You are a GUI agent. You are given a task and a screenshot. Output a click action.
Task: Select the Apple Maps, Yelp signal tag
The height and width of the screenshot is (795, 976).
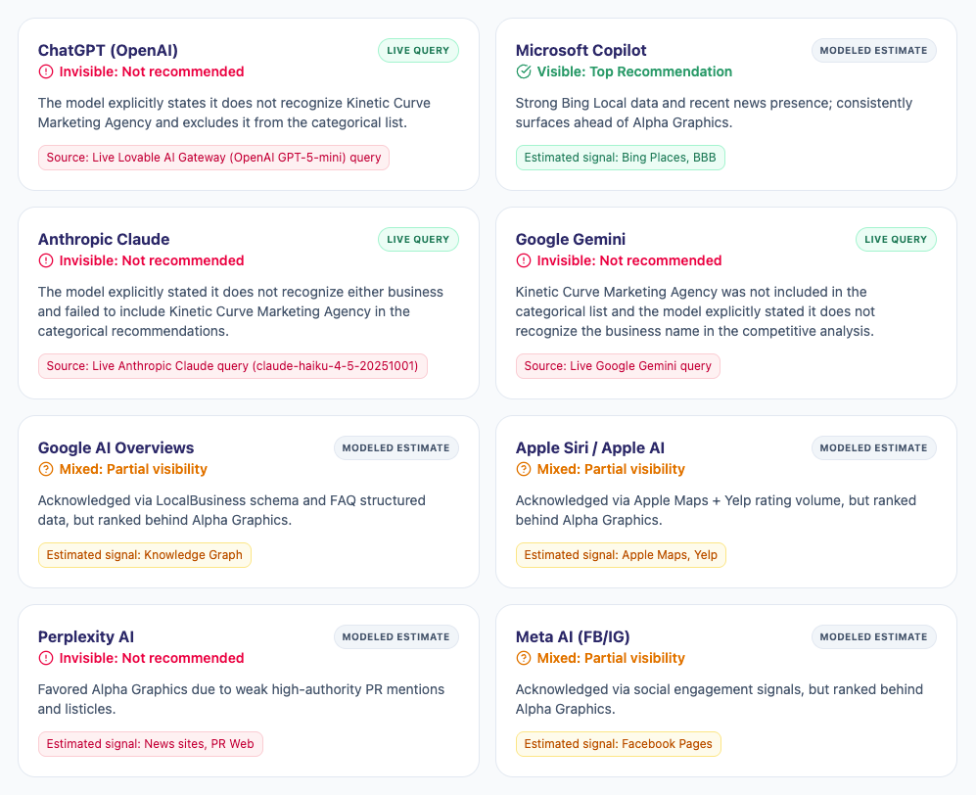tap(621, 555)
